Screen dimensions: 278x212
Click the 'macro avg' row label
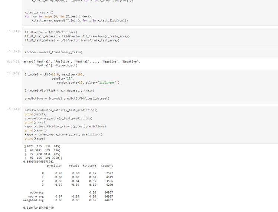pyautogui.click(x=36, y=196)
